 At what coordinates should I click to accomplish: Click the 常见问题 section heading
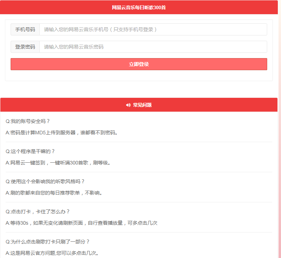(x=142, y=105)
